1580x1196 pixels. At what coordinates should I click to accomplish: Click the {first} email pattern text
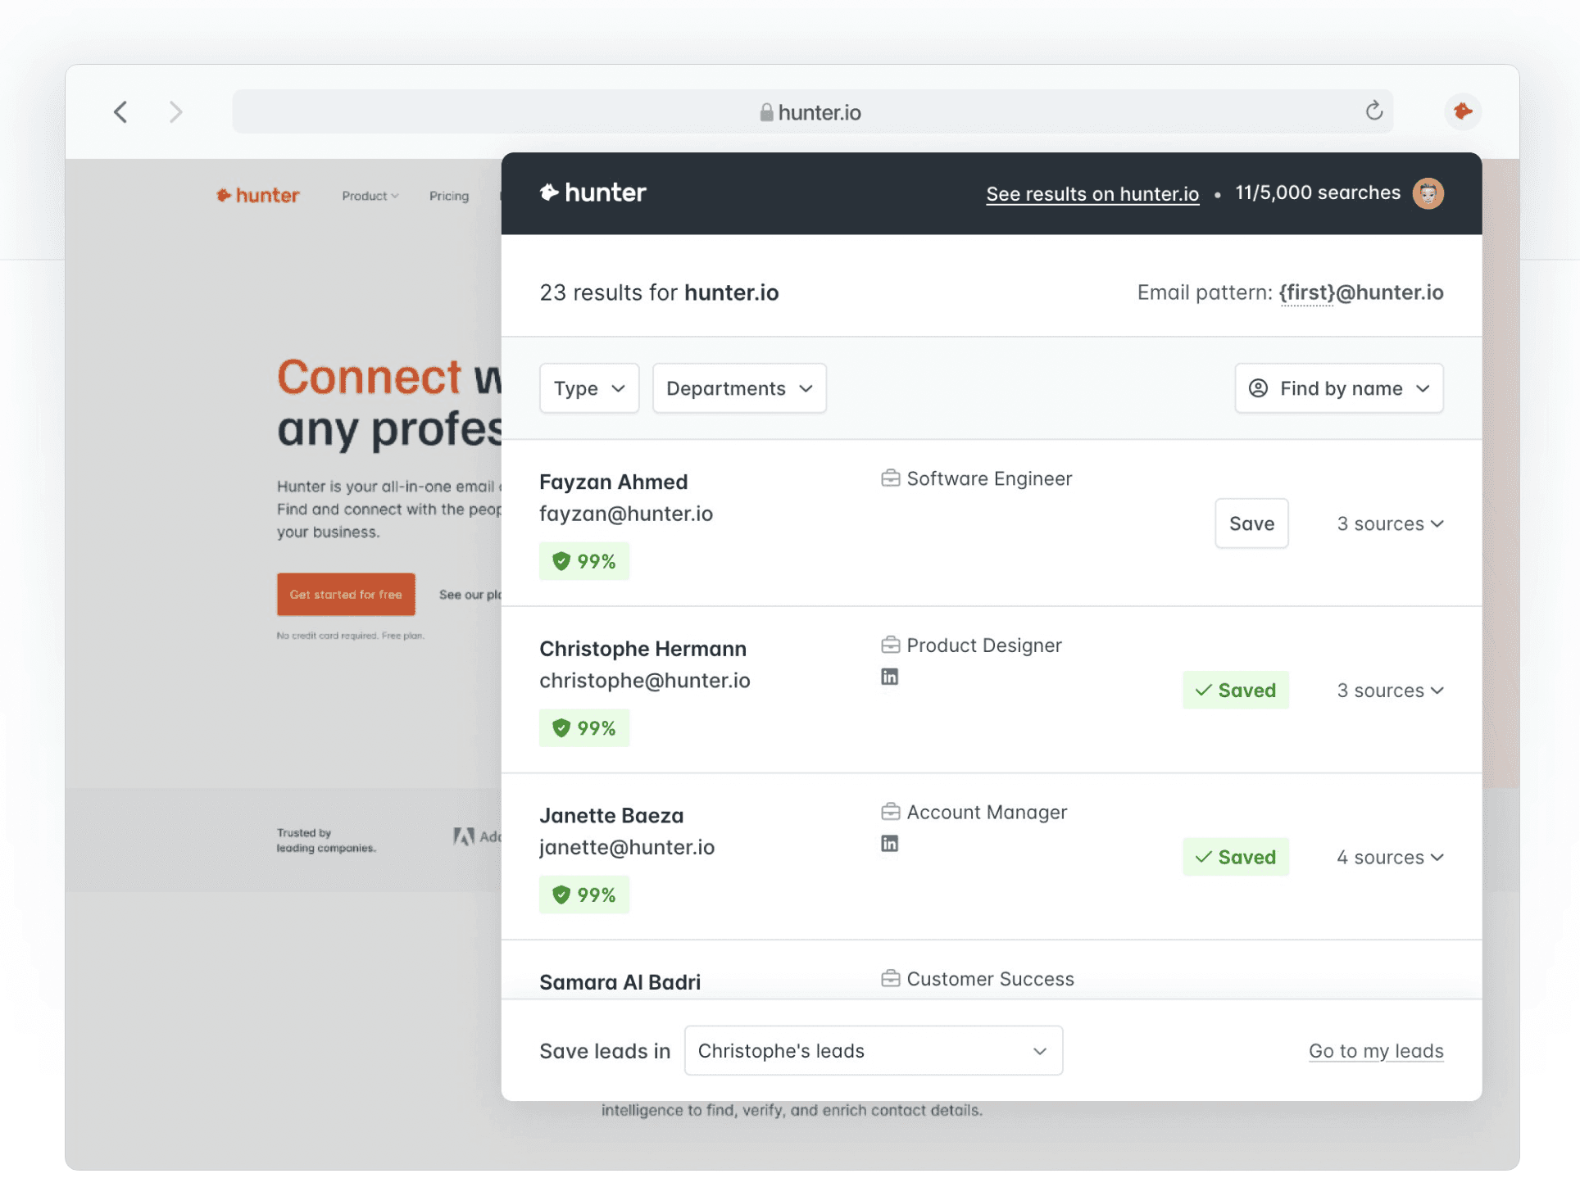tap(1307, 292)
